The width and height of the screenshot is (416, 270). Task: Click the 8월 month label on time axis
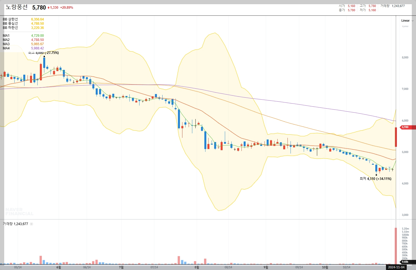tap(197, 267)
